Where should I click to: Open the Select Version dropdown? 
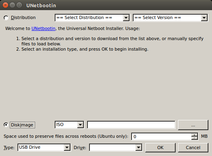click(x=170, y=17)
